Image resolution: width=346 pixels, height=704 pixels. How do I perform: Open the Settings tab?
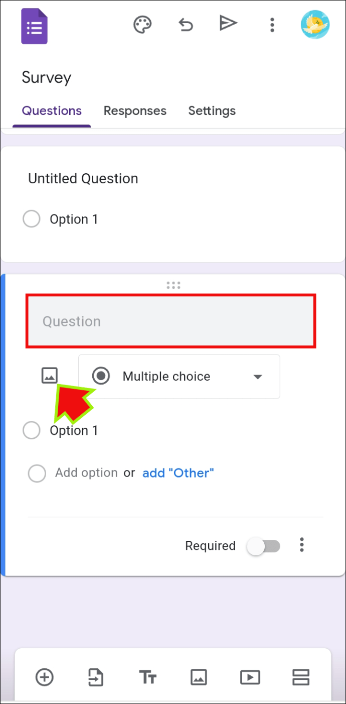click(x=212, y=110)
